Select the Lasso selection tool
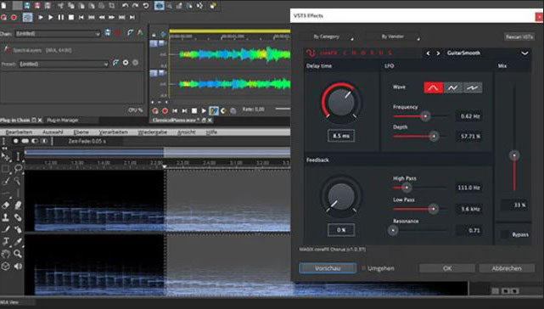 [18, 169]
